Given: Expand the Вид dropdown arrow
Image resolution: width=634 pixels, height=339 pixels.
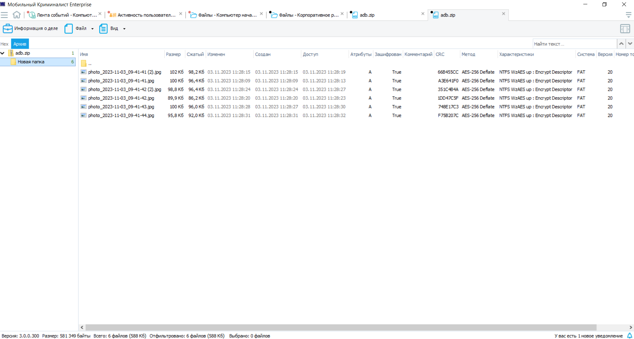Looking at the screenshot, I should tap(124, 29).
